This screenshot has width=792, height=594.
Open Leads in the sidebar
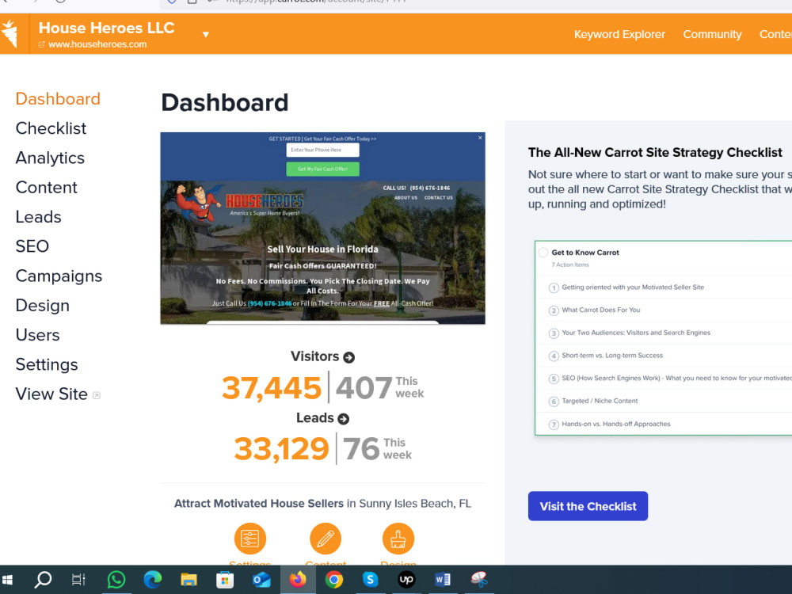pyautogui.click(x=38, y=217)
